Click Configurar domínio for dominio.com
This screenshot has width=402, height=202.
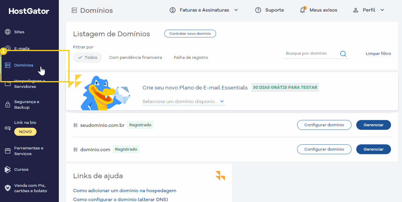[324, 149]
